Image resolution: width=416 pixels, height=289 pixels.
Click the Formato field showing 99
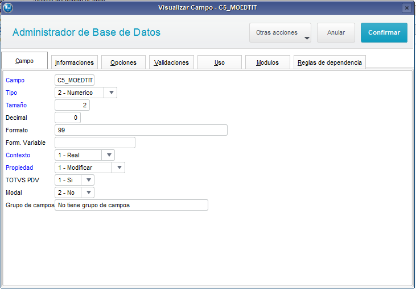[141, 130]
